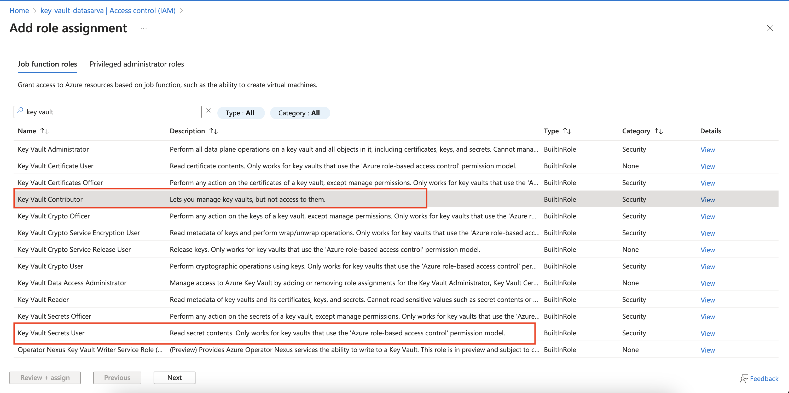This screenshot has height=393, width=789.
Task: Click the Previous button
Action: tap(117, 378)
